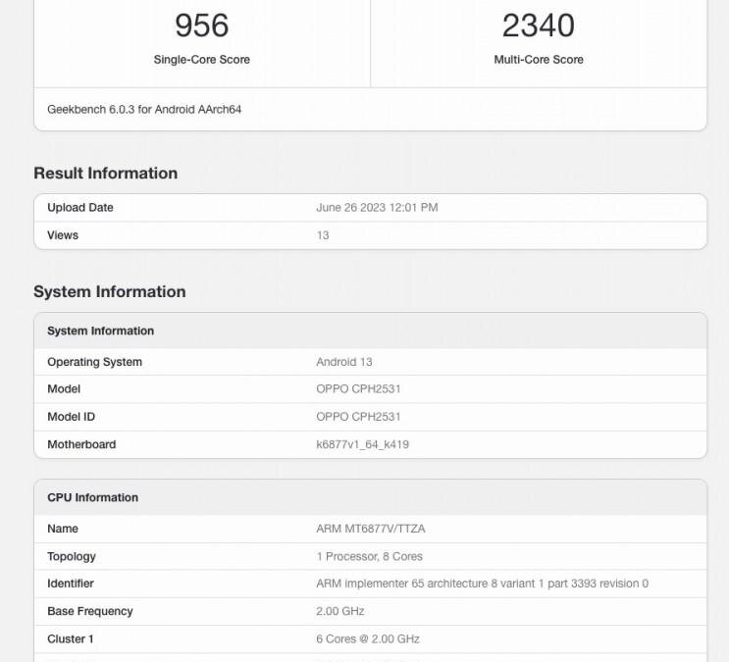Click the ARM implementer 65 identifier value
Image resolution: width=729 pixels, height=662 pixels.
click(482, 584)
